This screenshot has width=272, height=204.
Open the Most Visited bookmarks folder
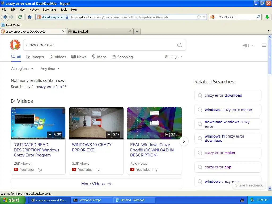tap(11, 25)
